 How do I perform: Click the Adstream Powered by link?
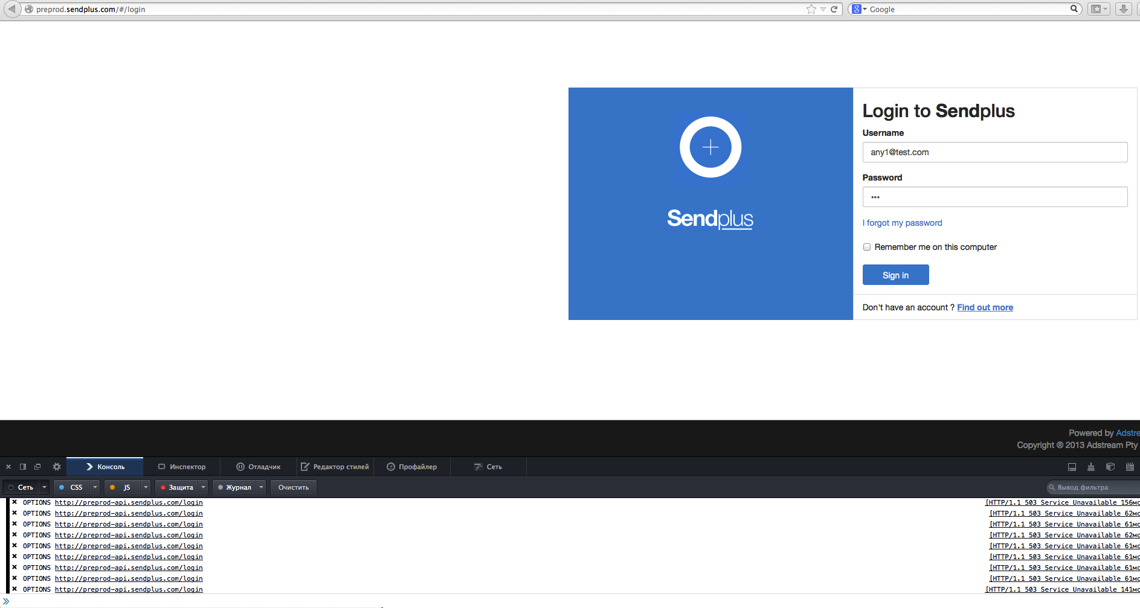coord(1127,433)
